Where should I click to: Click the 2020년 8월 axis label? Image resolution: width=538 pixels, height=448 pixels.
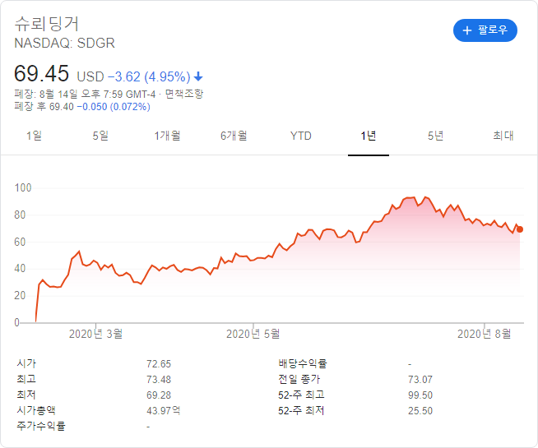click(485, 334)
